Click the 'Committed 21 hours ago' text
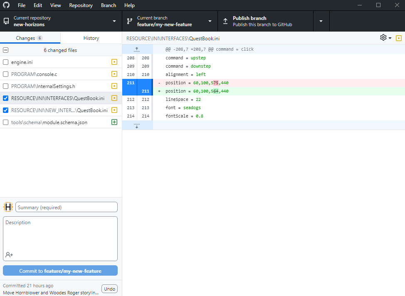 (28, 286)
